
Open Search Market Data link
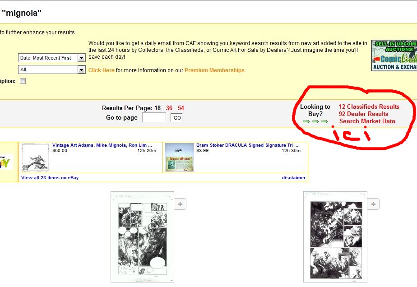[367, 121]
